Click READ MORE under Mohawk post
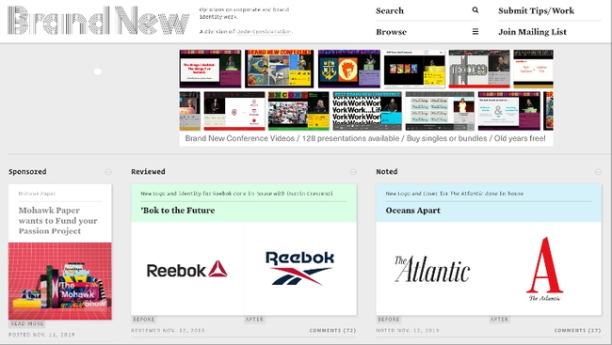 (27, 323)
